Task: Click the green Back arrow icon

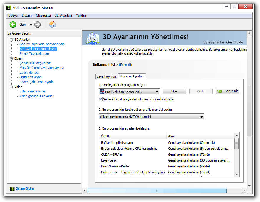Action: 13,25
